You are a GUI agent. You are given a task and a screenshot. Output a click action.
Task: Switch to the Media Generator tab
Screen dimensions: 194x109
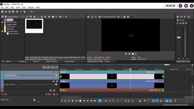[52, 61]
